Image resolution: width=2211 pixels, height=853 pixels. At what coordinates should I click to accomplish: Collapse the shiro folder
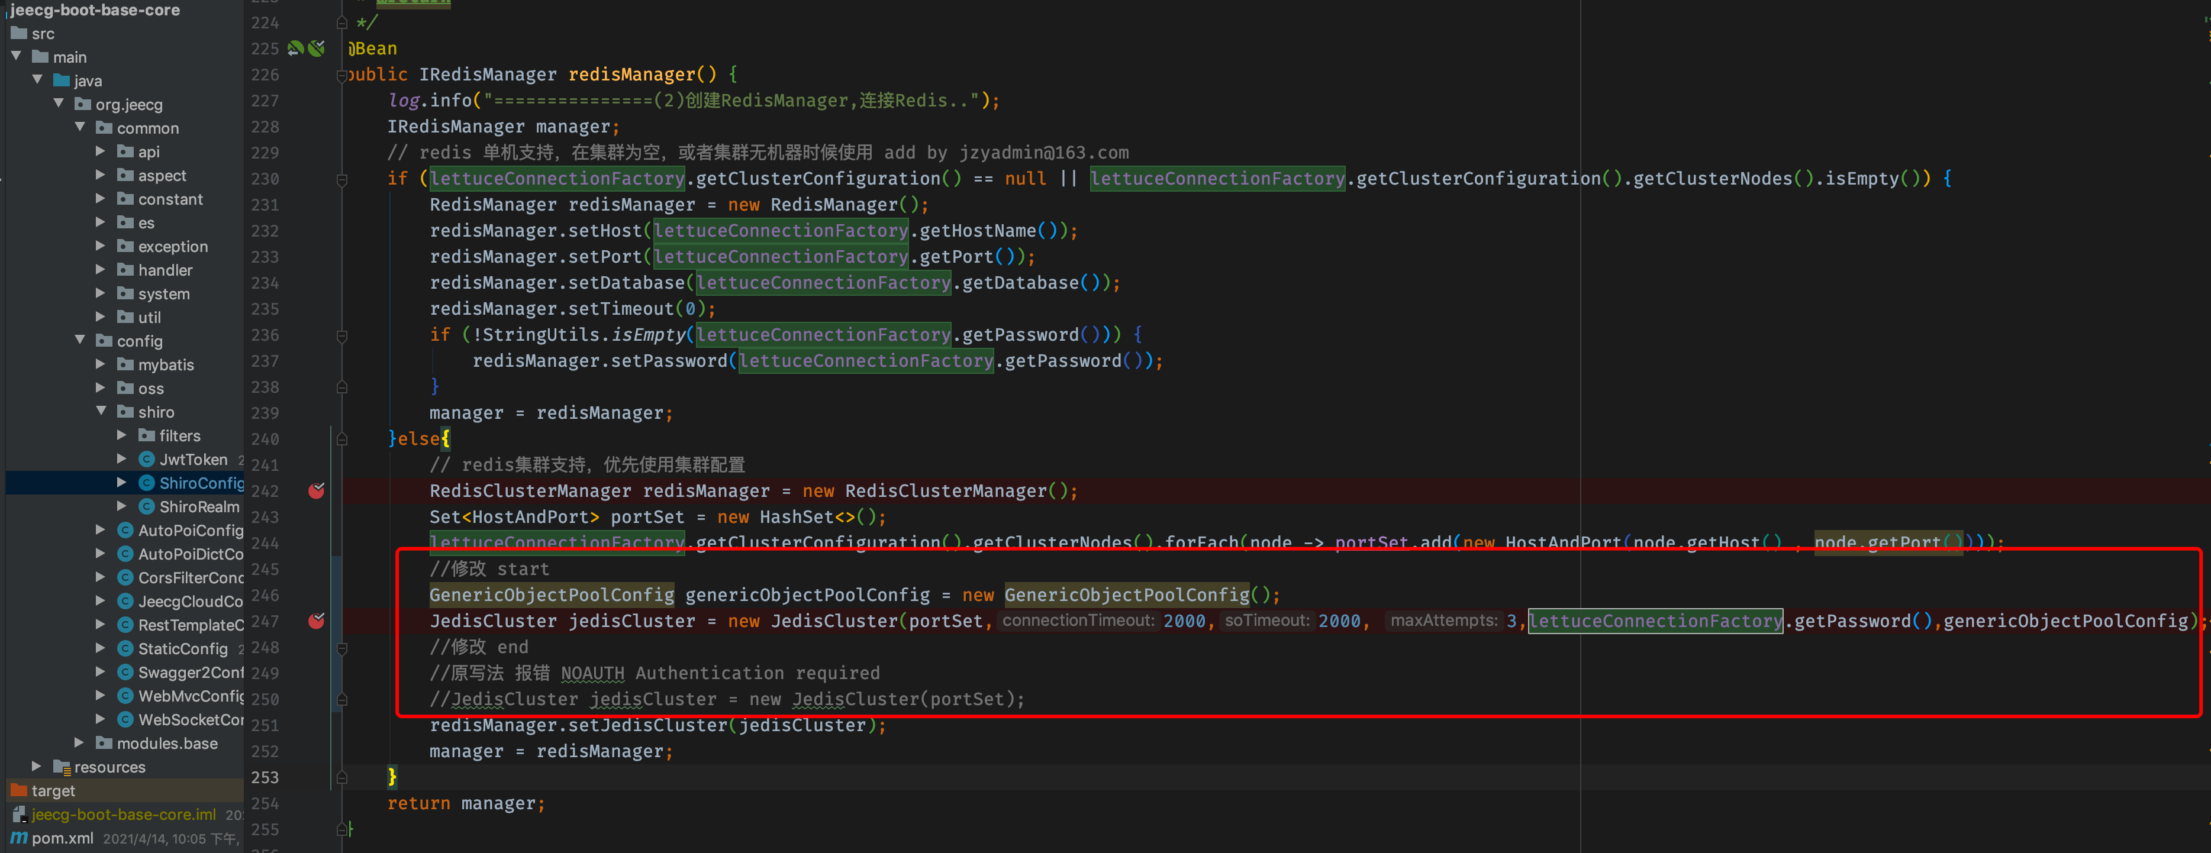[101, 411]
